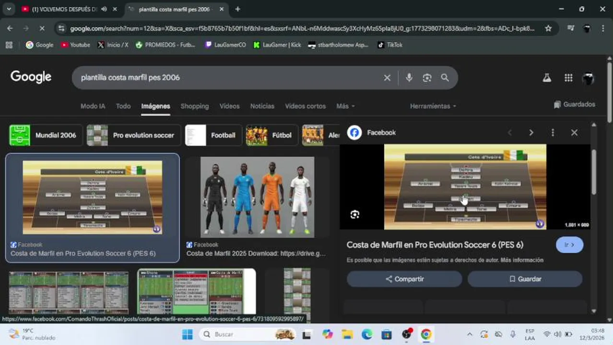Click the Guardar button
This screenshot has height=345, width=613.
click(x=525, y=279)
